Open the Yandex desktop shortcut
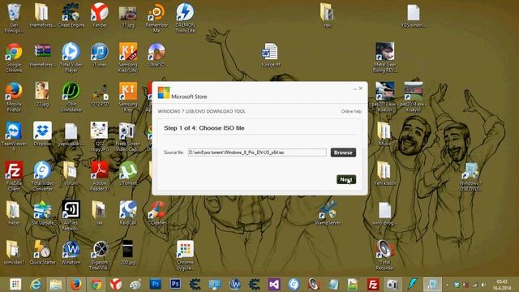 (99, 15)
